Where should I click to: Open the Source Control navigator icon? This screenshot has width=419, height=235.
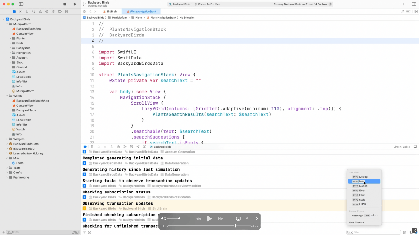click(21, 12)
